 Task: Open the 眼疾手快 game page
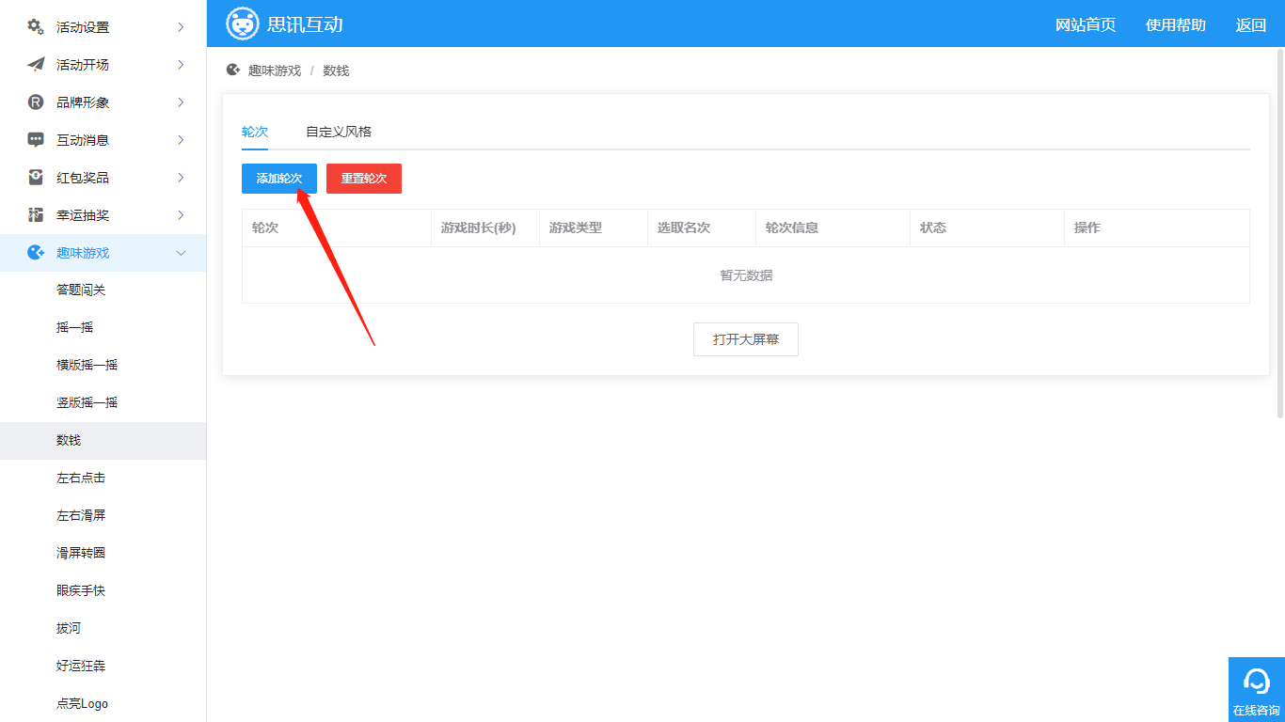[103, 590]
